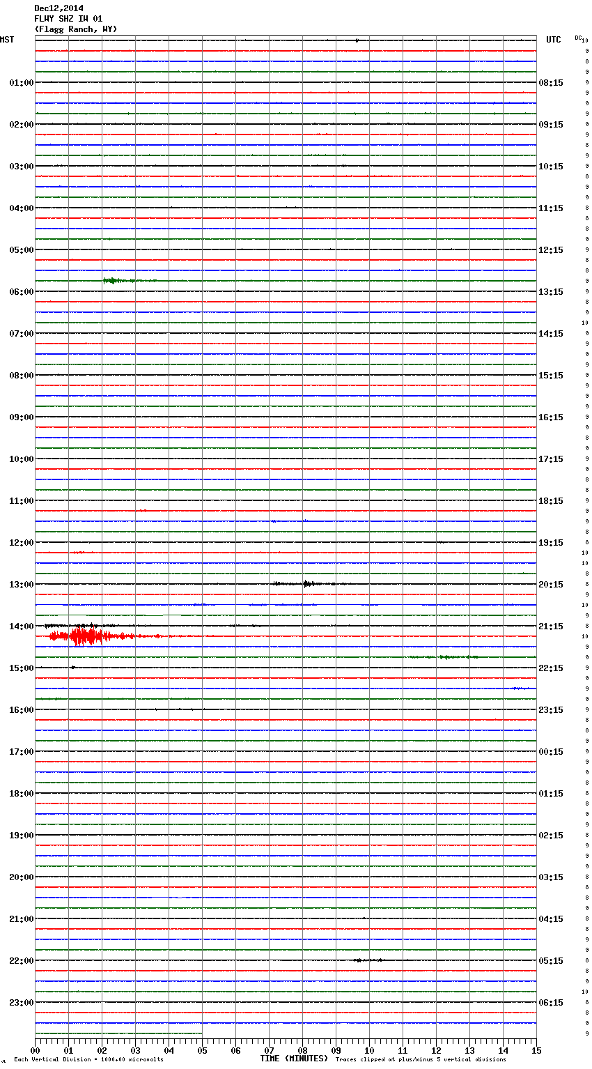The height and width of the screenshot is (1069, 592).
Task: Click the "08:00" MST time label
Action: pyautogui.click(x=22, y=376)
